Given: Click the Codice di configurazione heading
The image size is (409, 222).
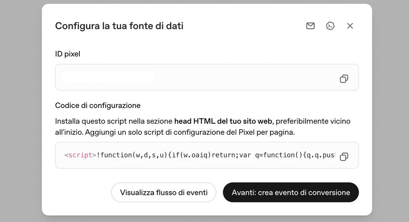Looking at the screenshot, I should [98, 105].
